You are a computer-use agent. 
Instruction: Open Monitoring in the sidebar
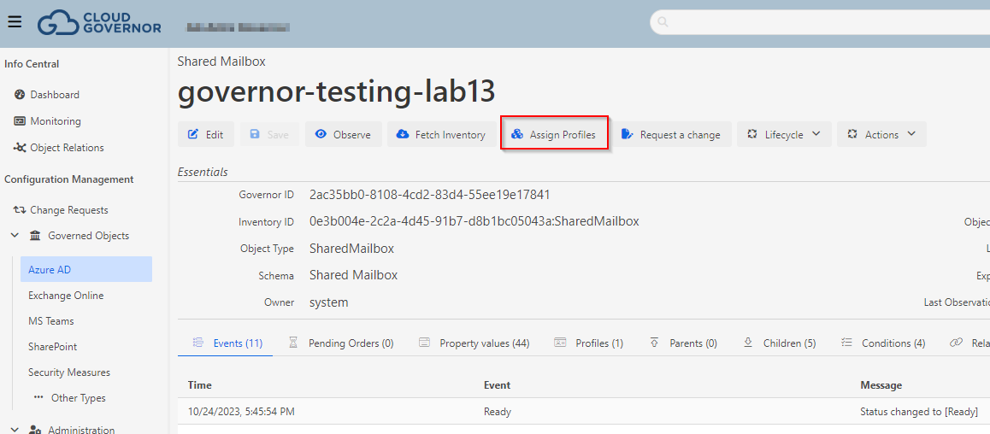click(56, 121)
